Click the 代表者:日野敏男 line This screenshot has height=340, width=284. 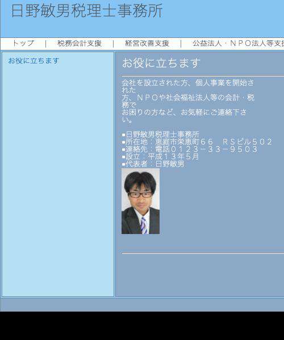point(153,164)
